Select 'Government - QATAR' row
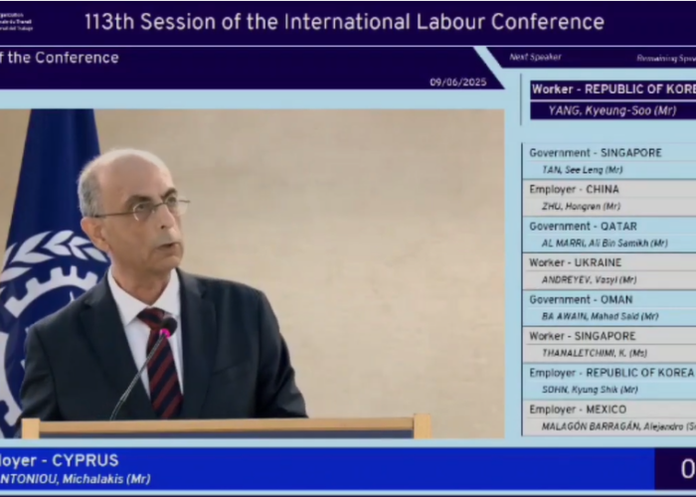696x497 pixels. pyautogui.click(x=609, y=227)
